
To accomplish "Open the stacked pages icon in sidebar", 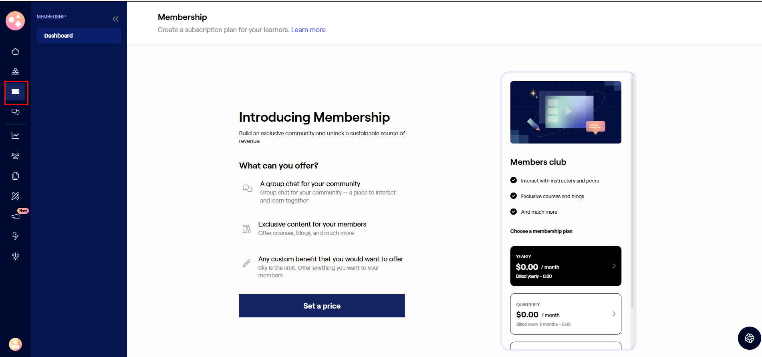I will tap(15, 176).
